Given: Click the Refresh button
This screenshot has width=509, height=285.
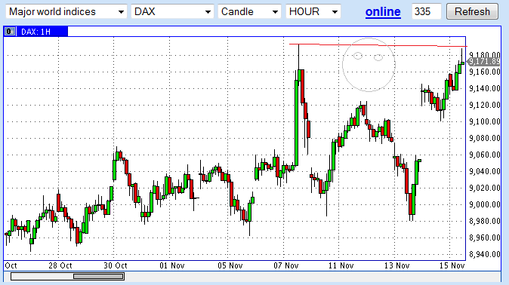Looking at the screenshot, I should point(472,11).
